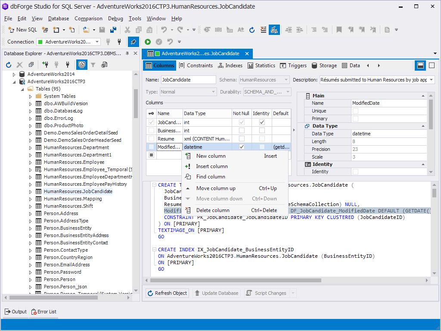Viewport: 441px width, 331px height.
Task: Save the current document
Action: [x=101, y=29]
